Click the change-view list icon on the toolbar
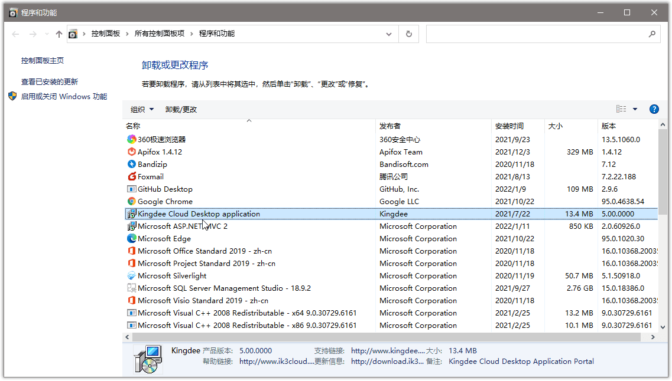 coord(620,109)
